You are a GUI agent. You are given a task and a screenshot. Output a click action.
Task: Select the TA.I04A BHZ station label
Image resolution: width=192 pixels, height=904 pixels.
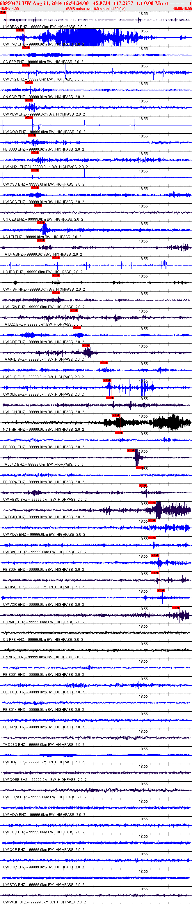42,255
